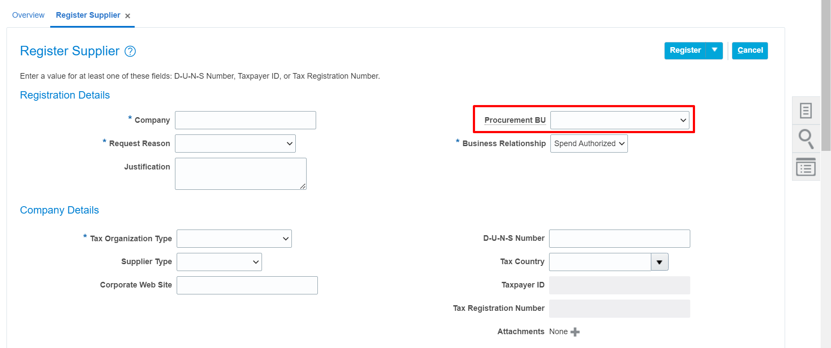Image resolution: width=831 pixels, height=348 pixels.
Task: Close the Register Supplier tab
Action: coord(128,16)
